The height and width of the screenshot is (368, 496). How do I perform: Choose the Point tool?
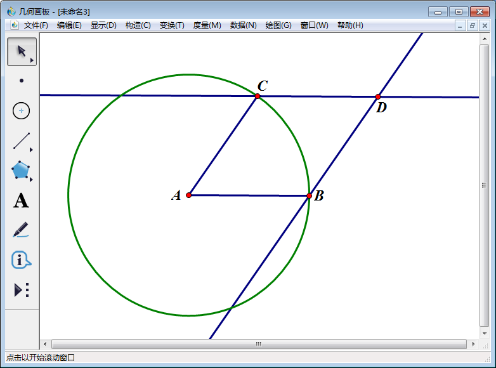22,81
